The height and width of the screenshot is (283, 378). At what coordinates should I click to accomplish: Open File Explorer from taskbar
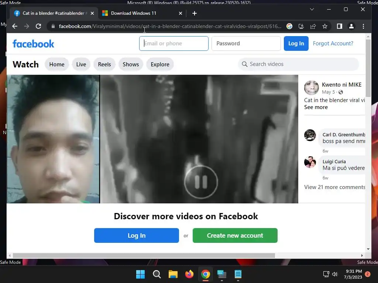coord(173,274)
